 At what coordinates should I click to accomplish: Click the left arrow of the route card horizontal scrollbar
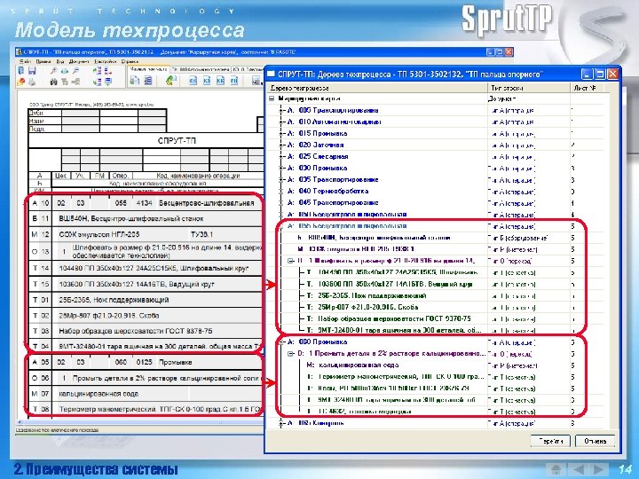(x=20, y=422)
